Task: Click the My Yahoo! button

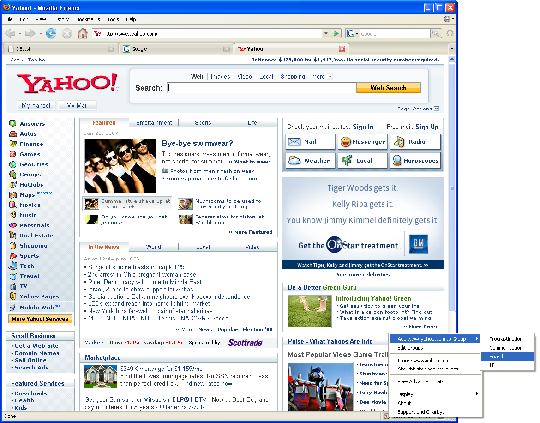Action: pyautogui.click(x=36, y=105)
